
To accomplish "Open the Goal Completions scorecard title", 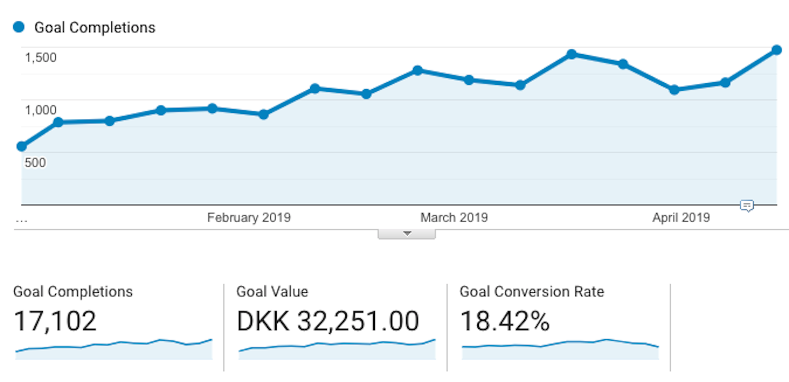I will coord(73,292).
